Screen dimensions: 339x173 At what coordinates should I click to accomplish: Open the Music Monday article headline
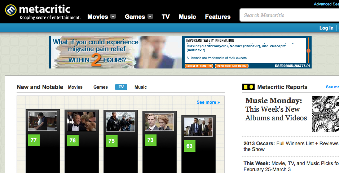tap(276, 109)
